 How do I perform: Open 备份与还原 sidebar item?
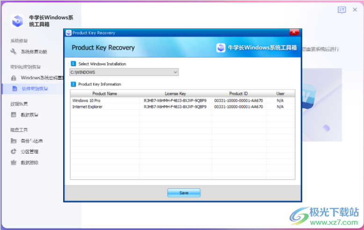[31, 141]
